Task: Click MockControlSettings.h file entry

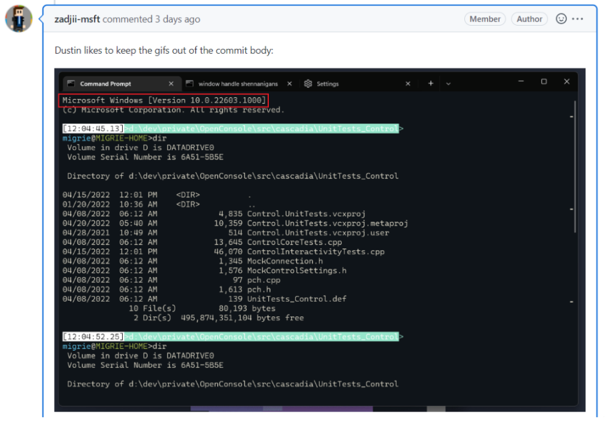Action: pos(296,271)
